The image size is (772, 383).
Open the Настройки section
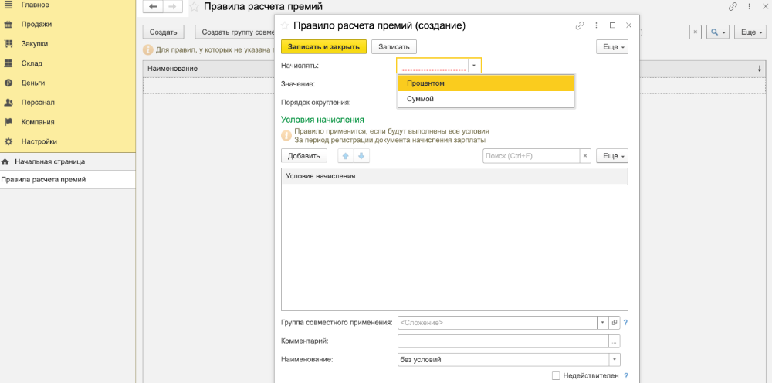tap(39, 142)
